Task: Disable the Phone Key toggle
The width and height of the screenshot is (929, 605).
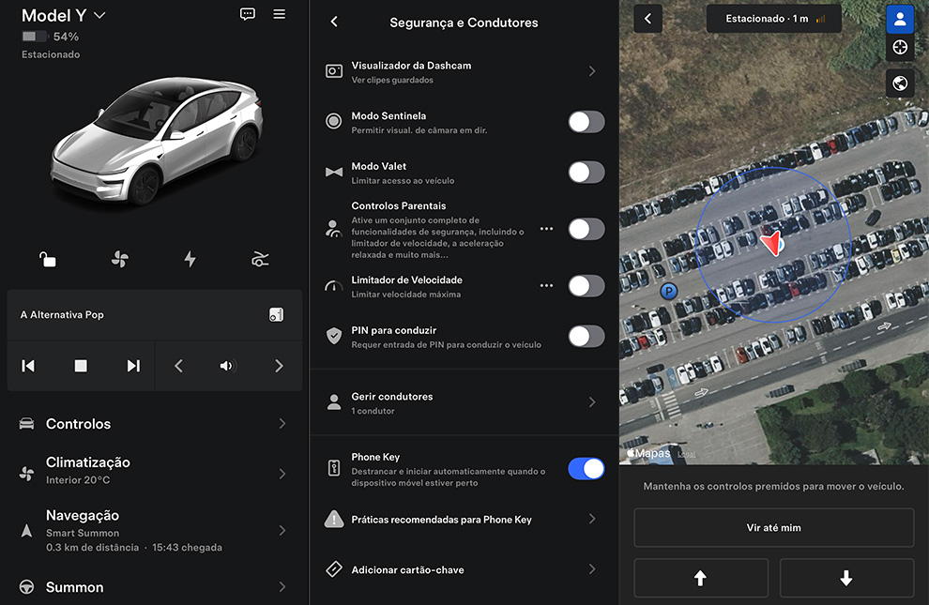Action: pos(586,469)
